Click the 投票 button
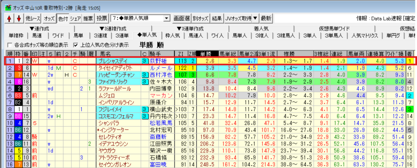This screenshot has height=168, width=417. tap(102, 18)
